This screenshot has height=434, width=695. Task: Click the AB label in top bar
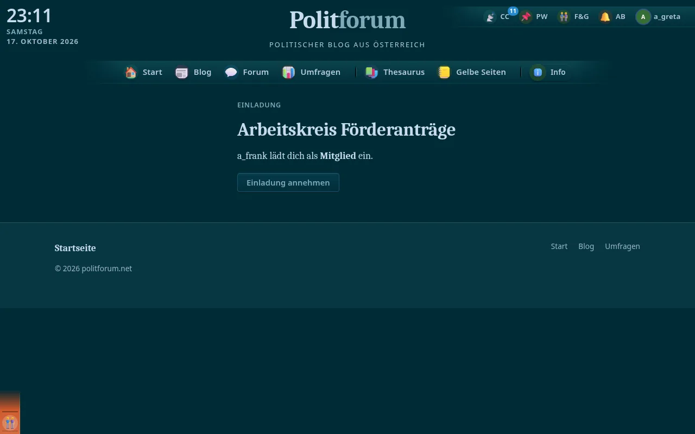pyautogui.click(x=621, y=17)
